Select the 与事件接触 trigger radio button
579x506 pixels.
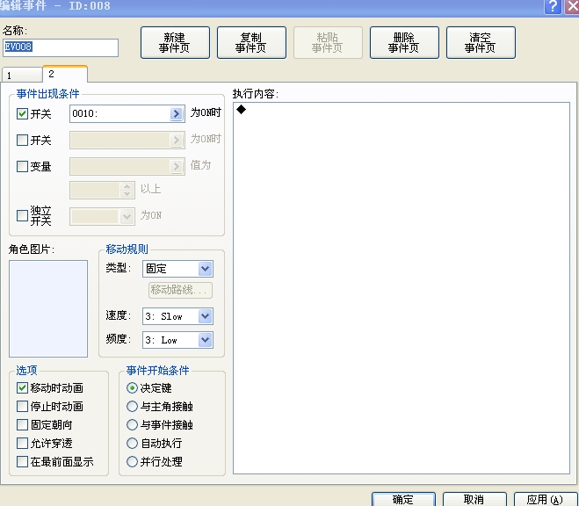pyautogui.click(x=132, y=425)
